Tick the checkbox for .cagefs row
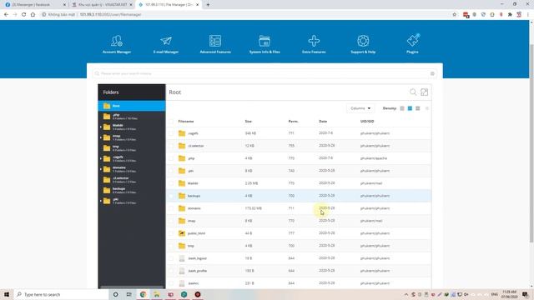The width and height of the screenshot is (534, 300). (171, 133)
